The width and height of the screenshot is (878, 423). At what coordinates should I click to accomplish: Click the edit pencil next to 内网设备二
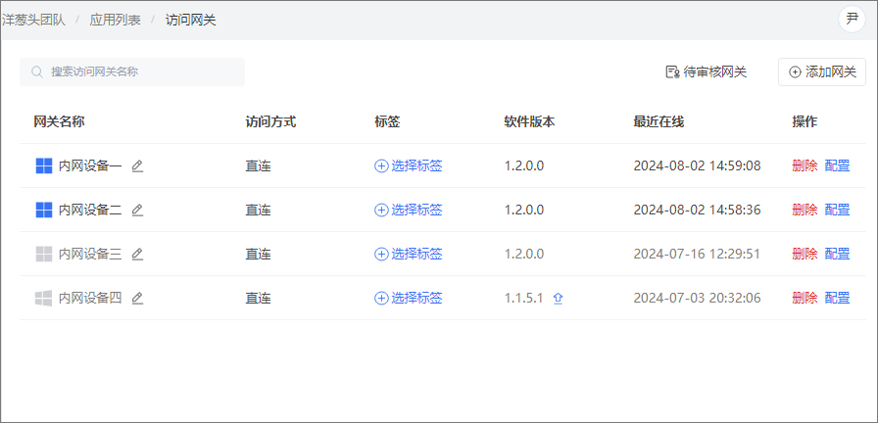click(137, 210)
